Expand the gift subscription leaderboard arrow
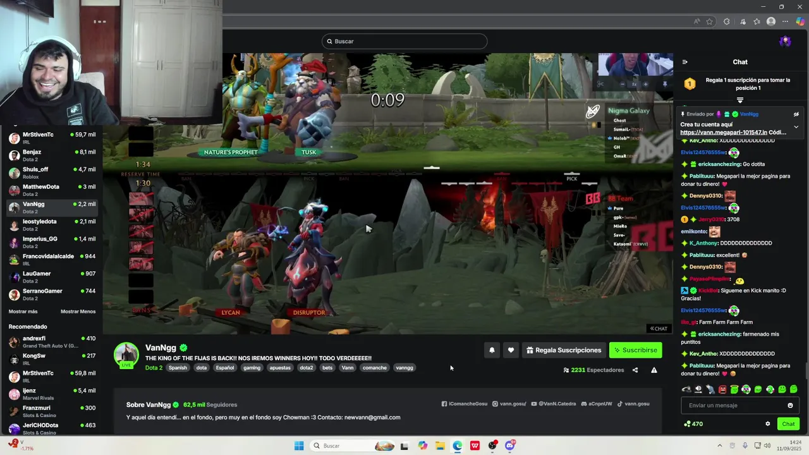The width and height of the screenshot is (809, 455). [x=740, y=100]
